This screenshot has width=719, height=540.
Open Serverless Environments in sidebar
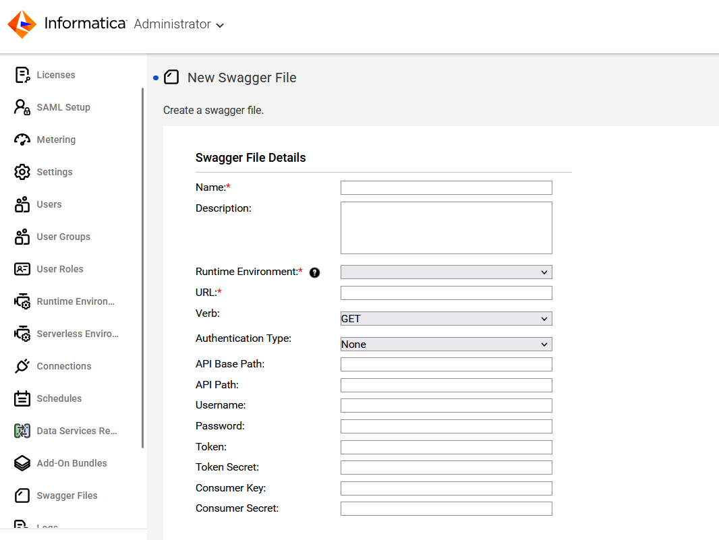[78, 334]
